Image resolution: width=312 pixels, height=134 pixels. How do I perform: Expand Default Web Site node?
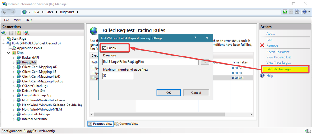coord(13,91)
